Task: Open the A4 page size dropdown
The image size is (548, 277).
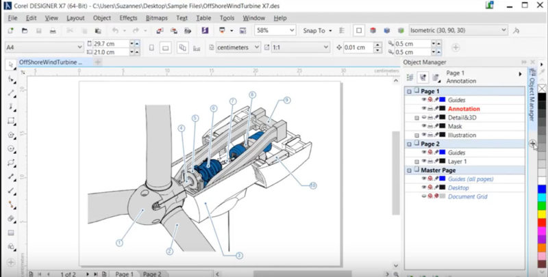Action: pyautogui.click(x=79, y=47)
